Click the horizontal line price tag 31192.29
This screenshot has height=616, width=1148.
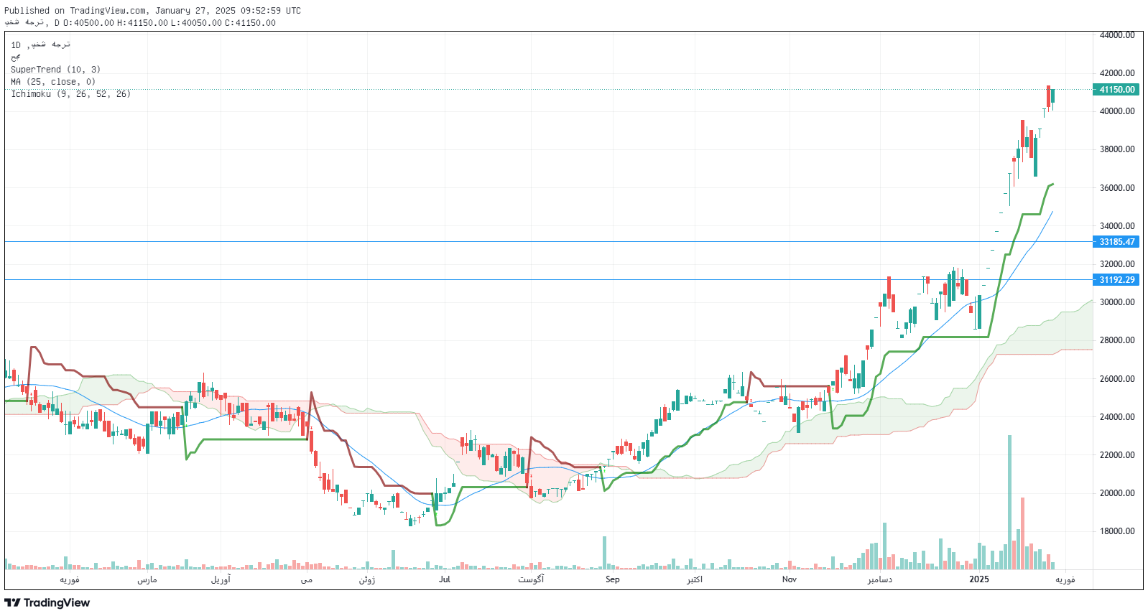tap(1116, 280)
